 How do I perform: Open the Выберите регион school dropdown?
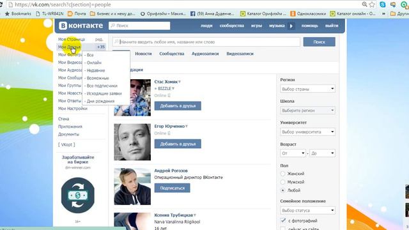[x=307, y=111]
